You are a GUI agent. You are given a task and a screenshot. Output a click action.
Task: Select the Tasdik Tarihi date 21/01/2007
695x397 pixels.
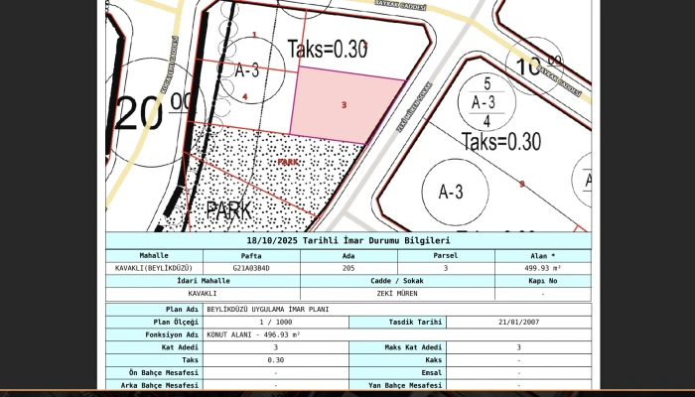(517, 322)
